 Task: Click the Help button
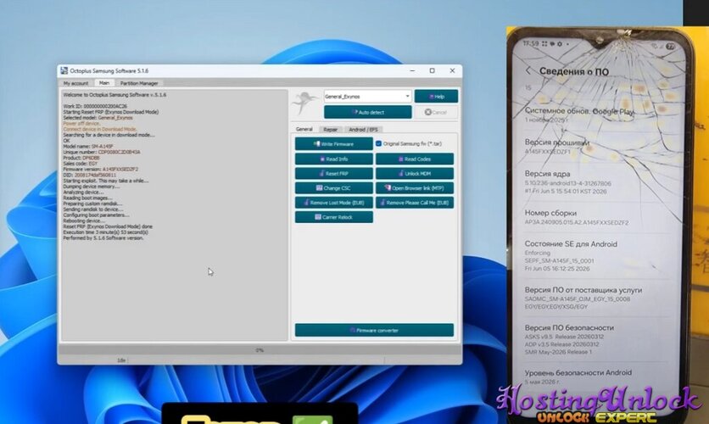436,97
